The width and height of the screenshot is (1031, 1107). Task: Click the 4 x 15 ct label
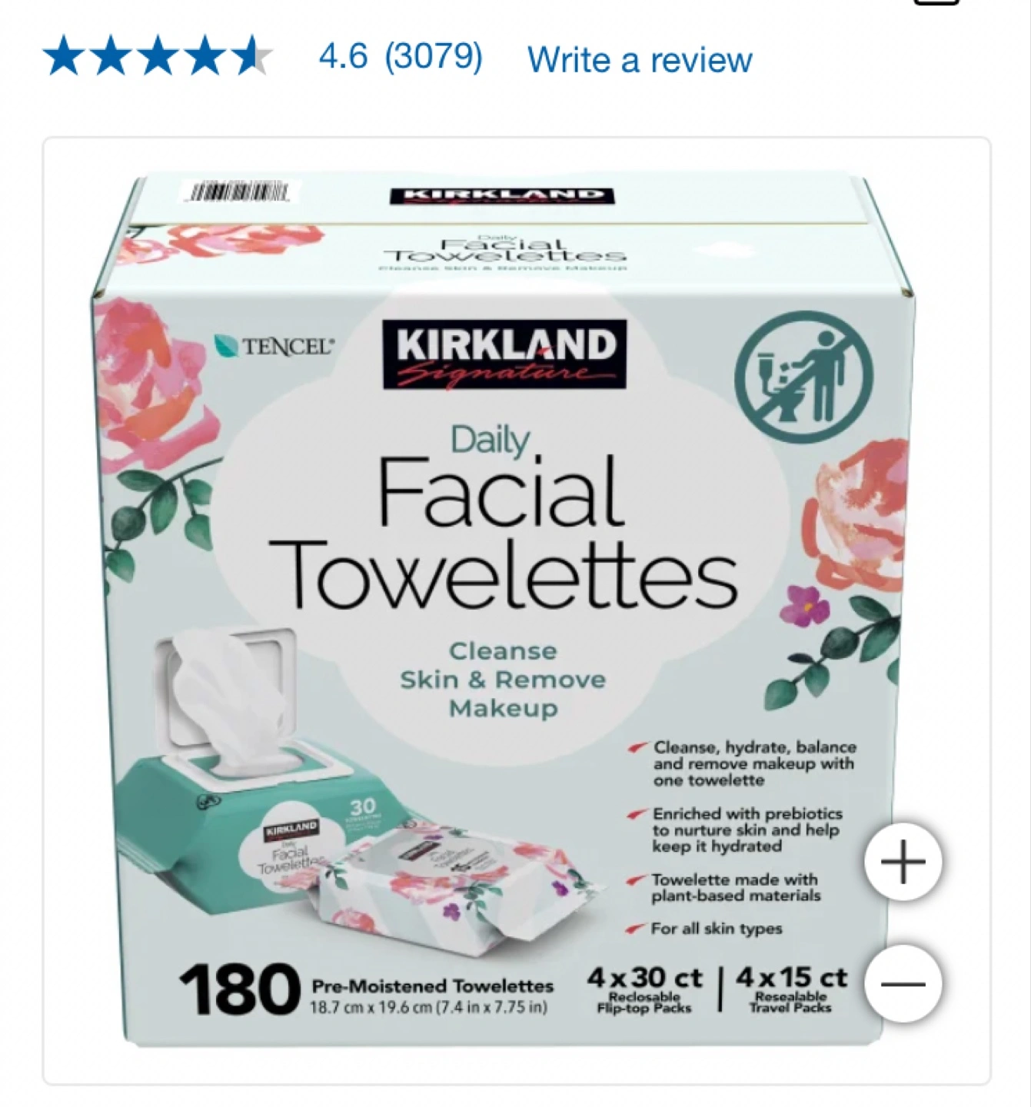click(791, 989)
